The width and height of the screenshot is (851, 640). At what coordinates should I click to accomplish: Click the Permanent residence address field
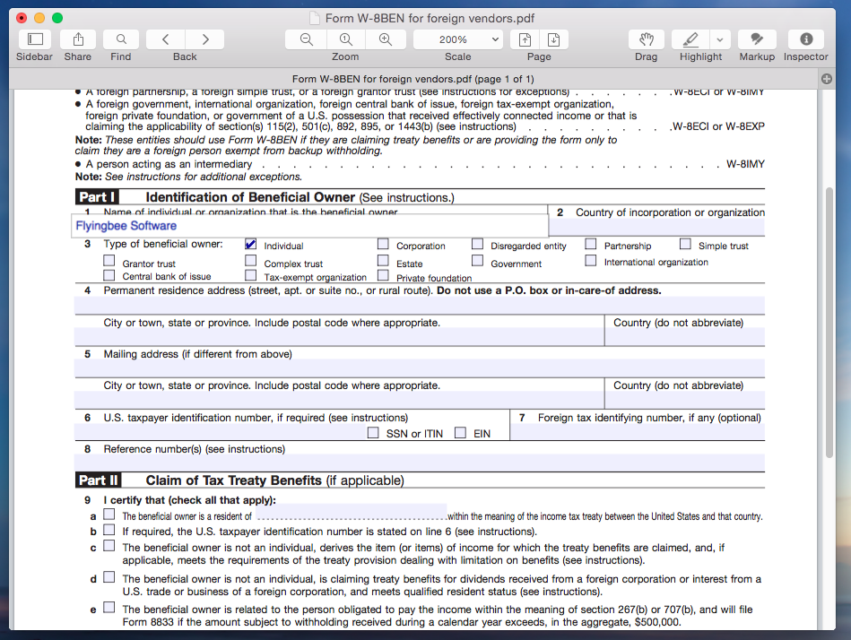click(420, 306)
